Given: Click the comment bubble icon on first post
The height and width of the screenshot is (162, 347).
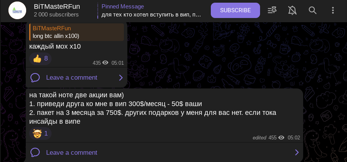Looking at the screenshot, I should (x=35, y=78).
